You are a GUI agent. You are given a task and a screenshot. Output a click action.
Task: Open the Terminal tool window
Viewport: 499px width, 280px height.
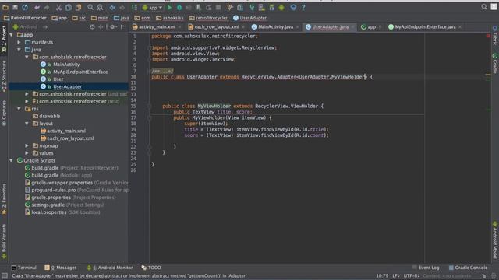point(24,268)
